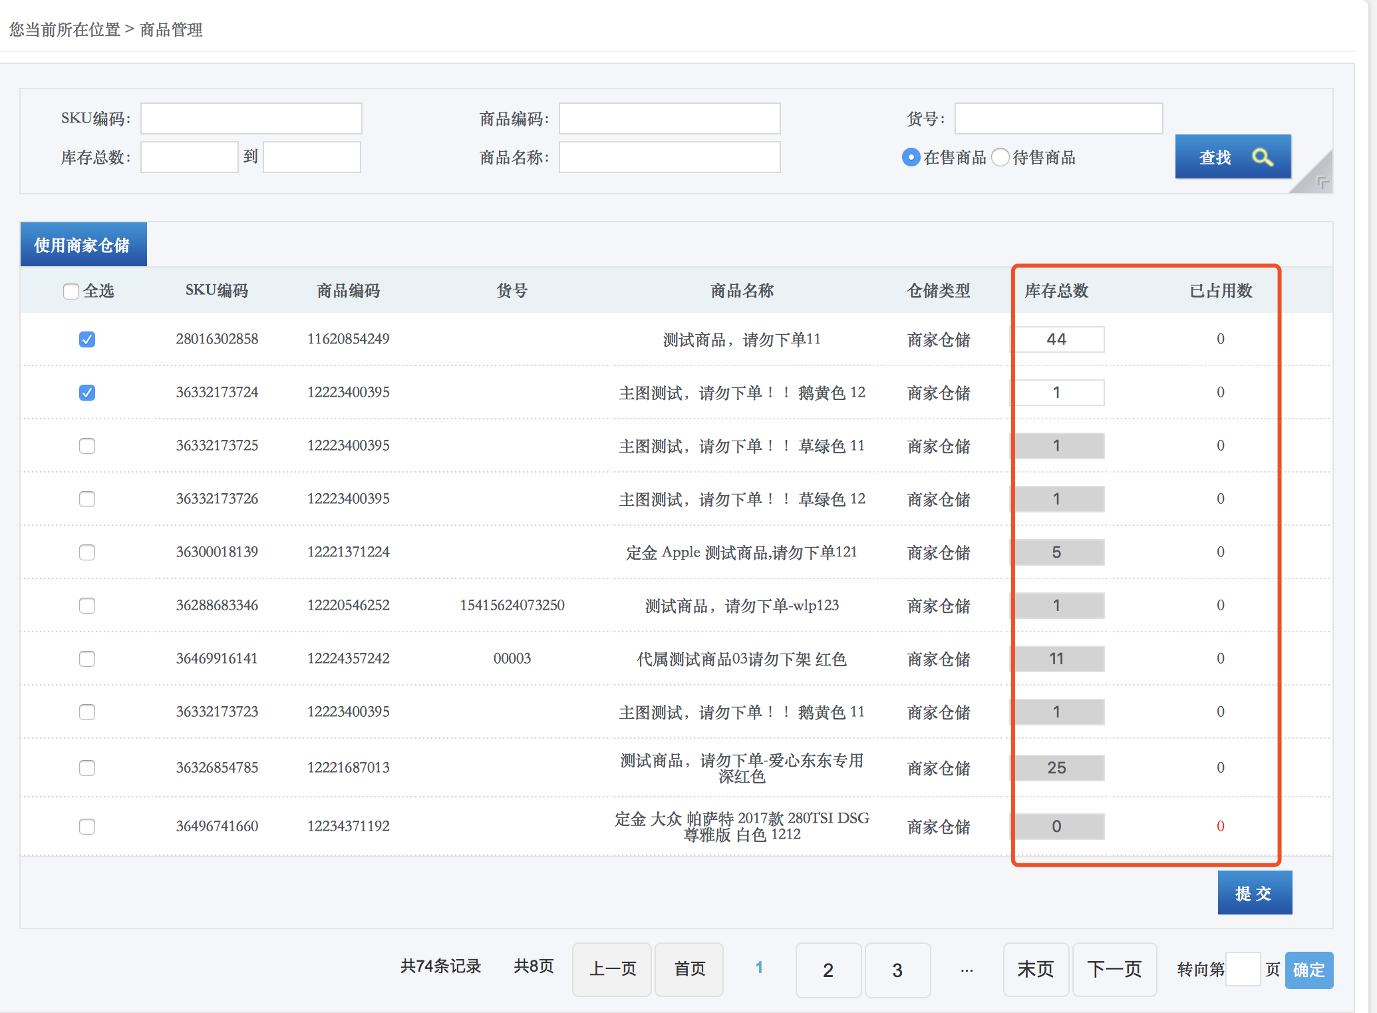The image size is (1377, 1013).
Task: Go to page 2 of results
Action: point(828,970)
